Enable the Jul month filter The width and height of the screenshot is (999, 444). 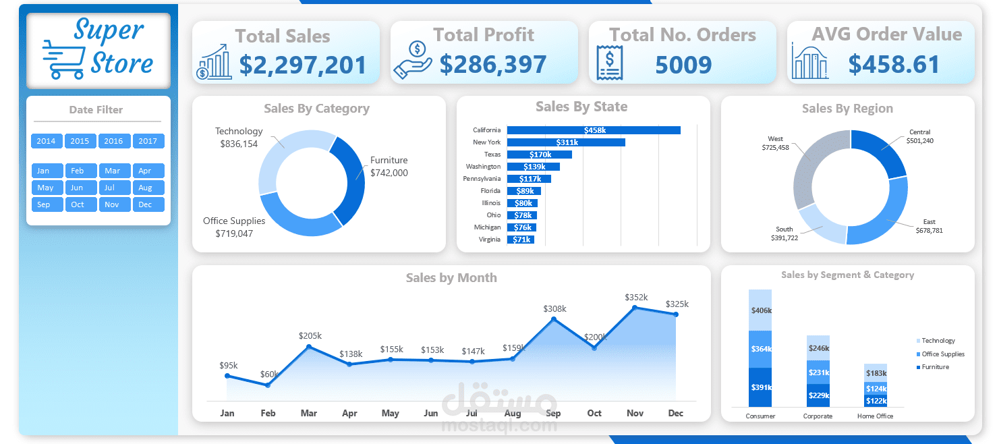coord(115,188)
